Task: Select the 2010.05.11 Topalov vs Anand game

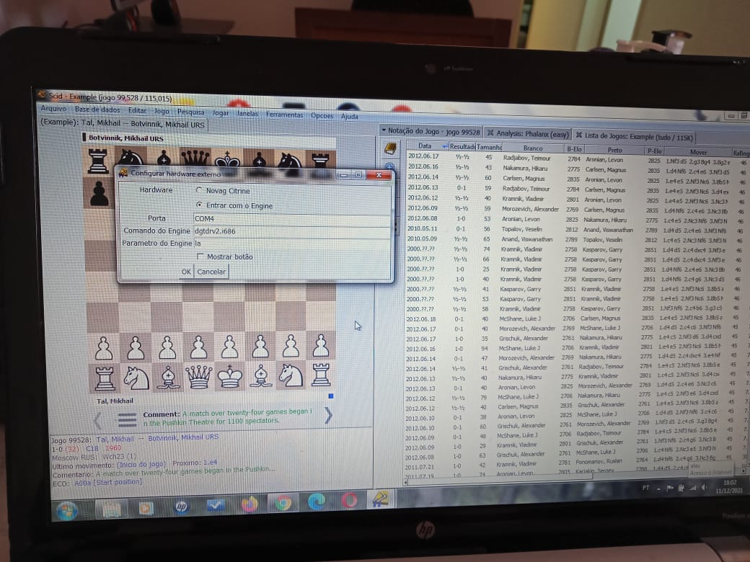Action: (576, 229)
